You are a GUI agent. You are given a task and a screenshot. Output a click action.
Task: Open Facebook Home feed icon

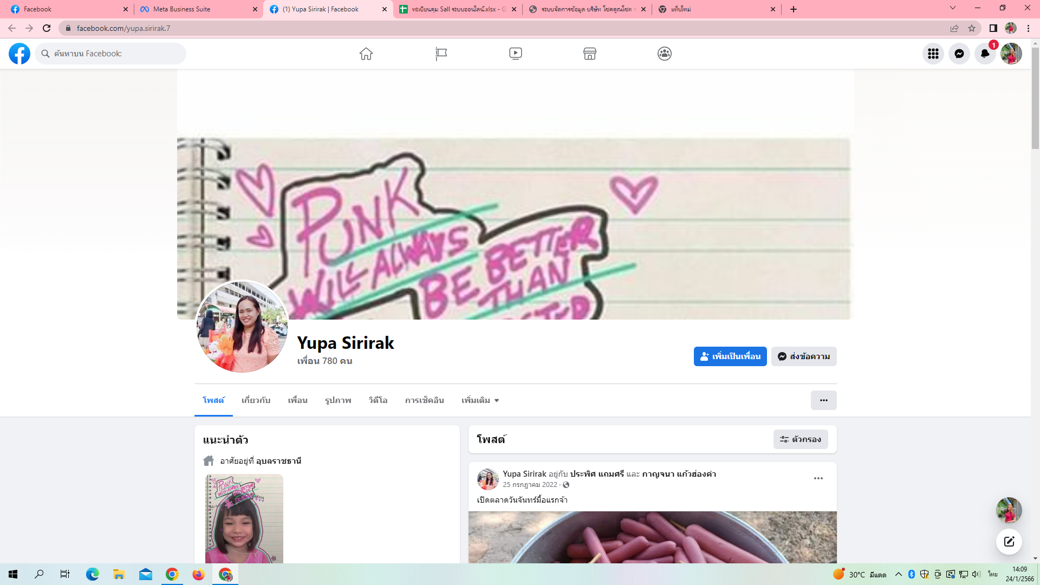point(366,54)
